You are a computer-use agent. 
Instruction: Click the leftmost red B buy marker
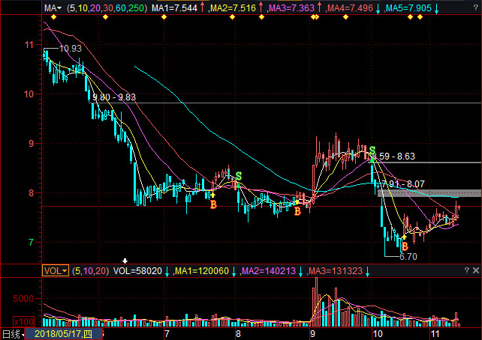213,204
